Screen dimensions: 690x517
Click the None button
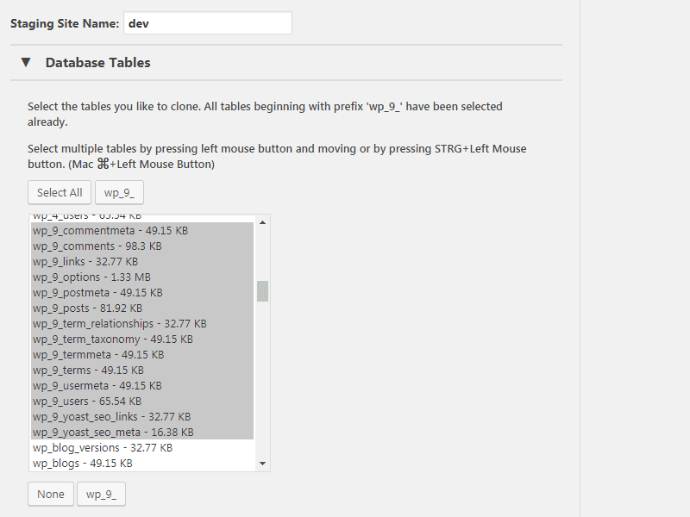pos(51,494)
